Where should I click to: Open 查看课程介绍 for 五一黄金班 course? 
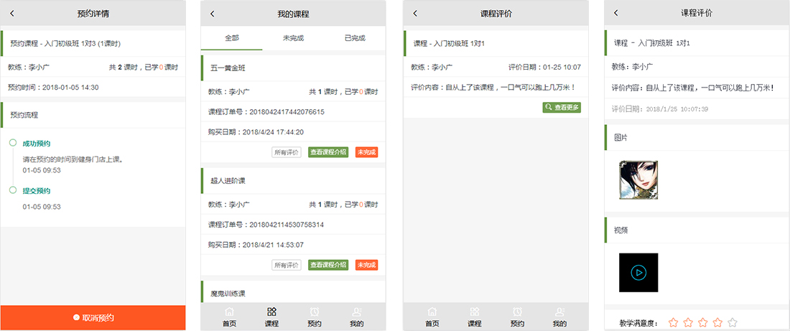327,152
